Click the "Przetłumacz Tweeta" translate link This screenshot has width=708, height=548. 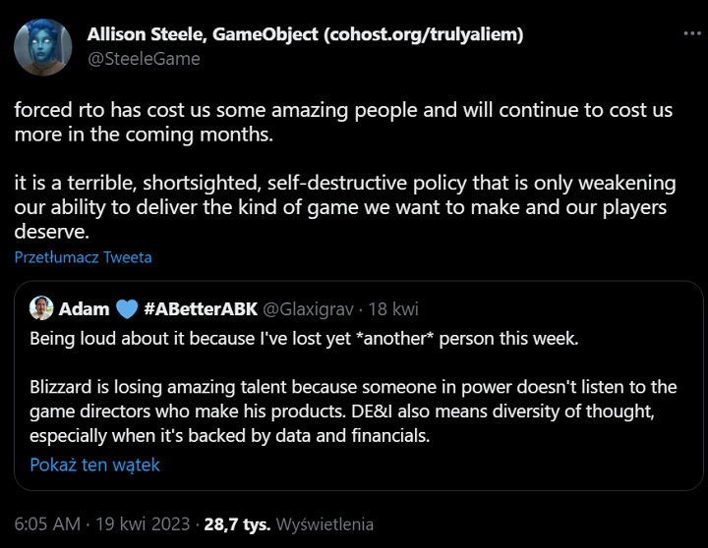click(84, 257)
